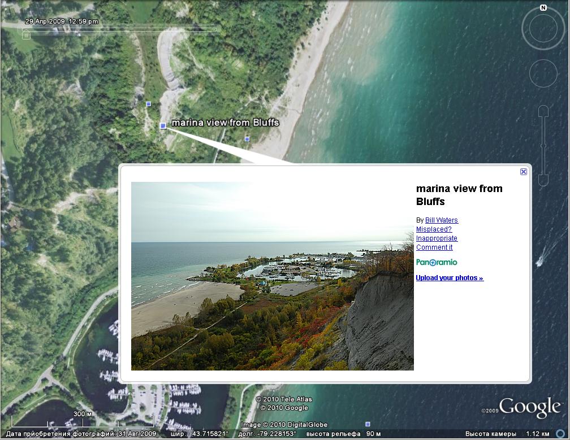Click the 'Comment it' link
This screenshot has width=570, height=440.
(x=434, y=247)
